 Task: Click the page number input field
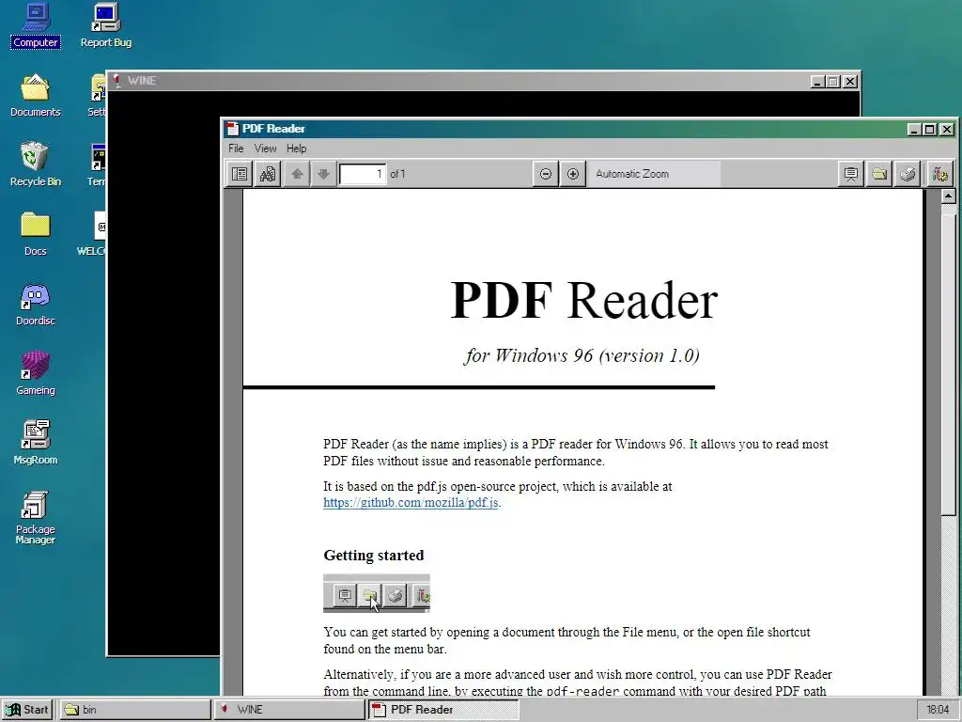363,174
